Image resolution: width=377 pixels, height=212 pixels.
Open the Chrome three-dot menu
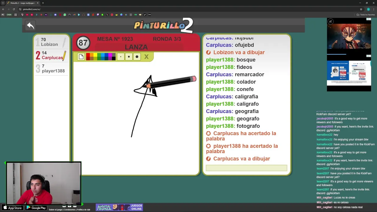(373, 9)
